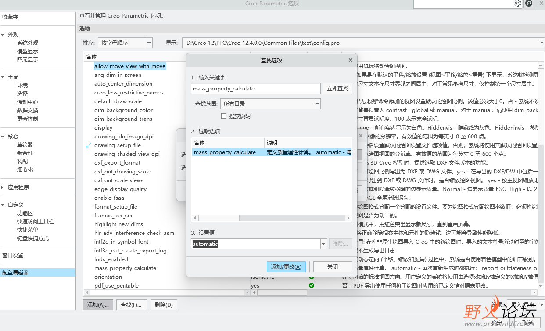This screenshot has width=545, height=331.
Task: Open the 导入/导出 dropdown near bottom right
Action: click(x=525, y=304)
